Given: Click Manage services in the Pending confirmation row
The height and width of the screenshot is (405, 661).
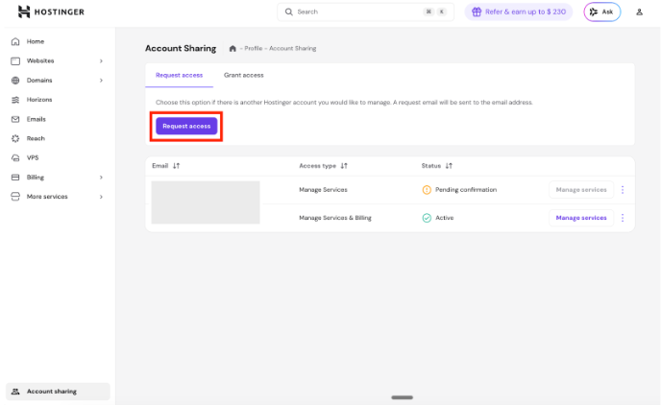Looking at the screenshot, I should coord(581,190).
